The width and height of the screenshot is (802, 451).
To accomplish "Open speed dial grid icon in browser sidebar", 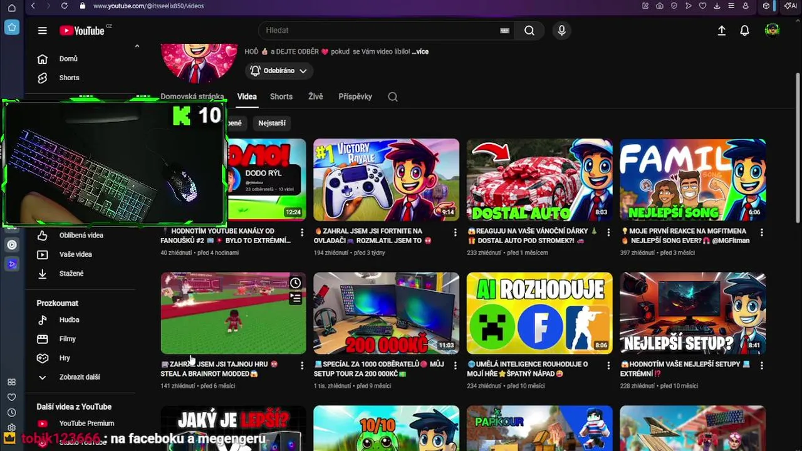I will click(11, 382).
